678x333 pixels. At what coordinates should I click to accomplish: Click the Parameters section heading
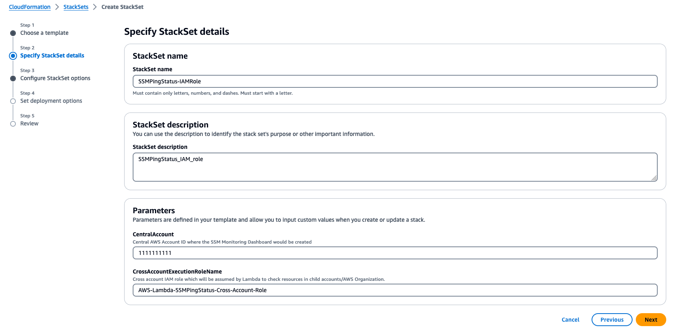154,210
